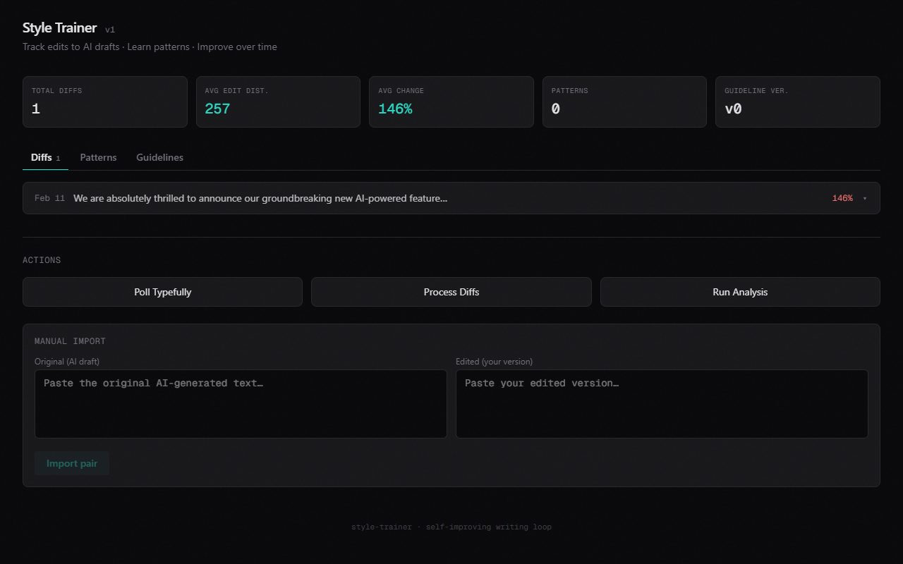The width and height of the screenshot is (903, 564).
Task: Click the Process Diffs button
Action: click(x=451, y=292)
